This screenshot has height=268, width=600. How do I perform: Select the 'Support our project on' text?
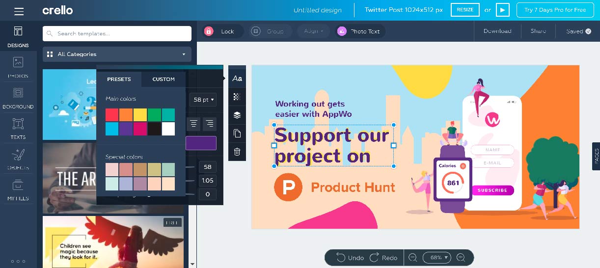tap(333, 145)
